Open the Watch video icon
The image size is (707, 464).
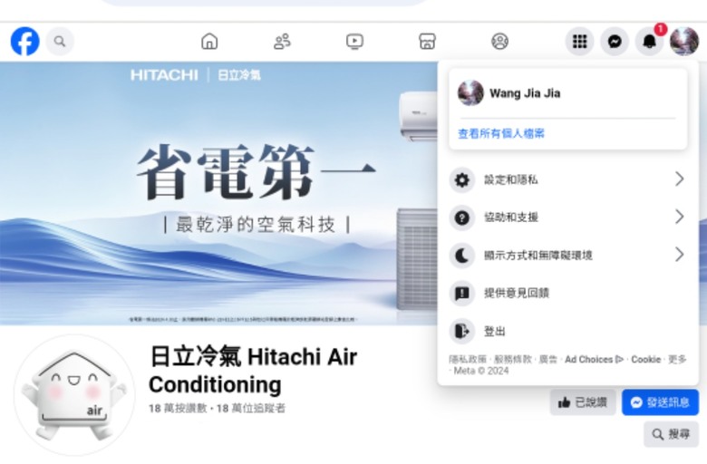[x=354, y=42]
